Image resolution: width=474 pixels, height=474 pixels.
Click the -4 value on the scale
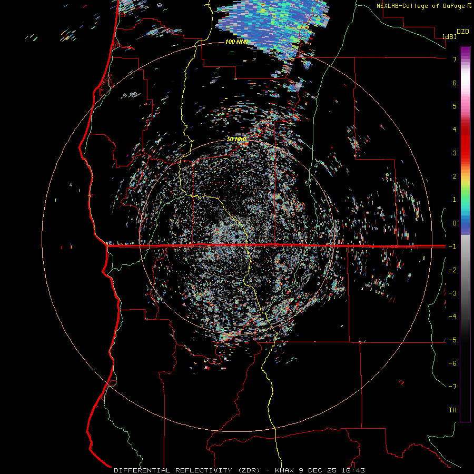tap(452, 317)
